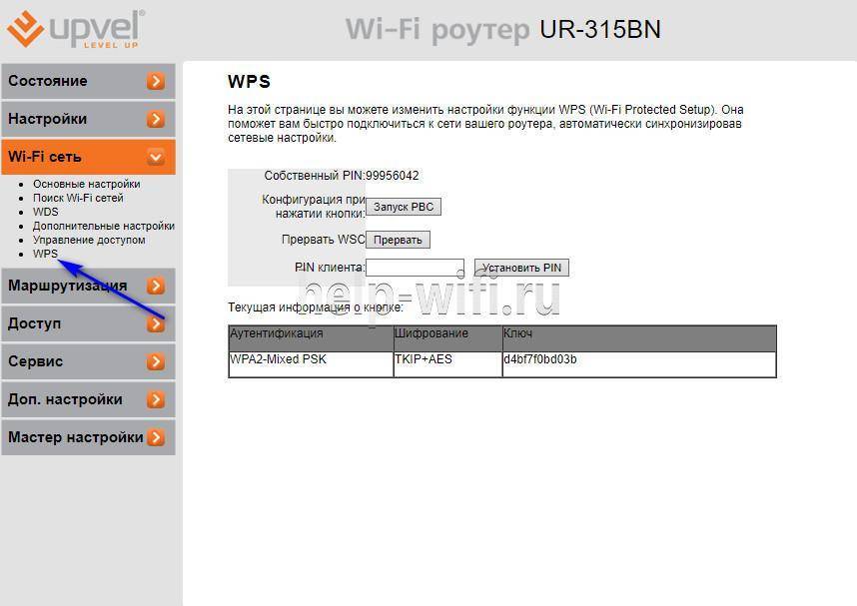The height and width of the screenshot is (606, 857).
Task: Collapse Wi-Fi сеть using its down arrow
Action: point(155,157)
